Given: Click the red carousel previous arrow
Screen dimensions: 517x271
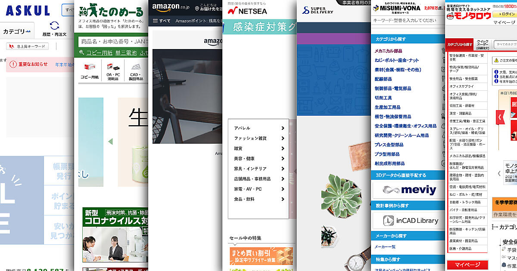Looking at the screenshot, I should click(500, 117).
